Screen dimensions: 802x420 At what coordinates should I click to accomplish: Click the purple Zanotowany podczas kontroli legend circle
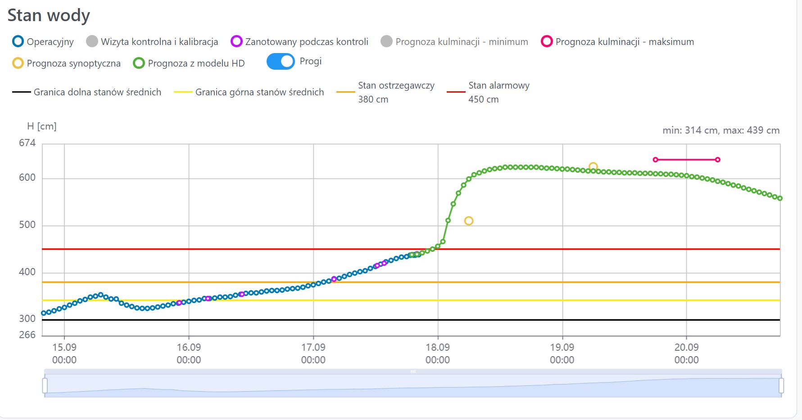236,42
